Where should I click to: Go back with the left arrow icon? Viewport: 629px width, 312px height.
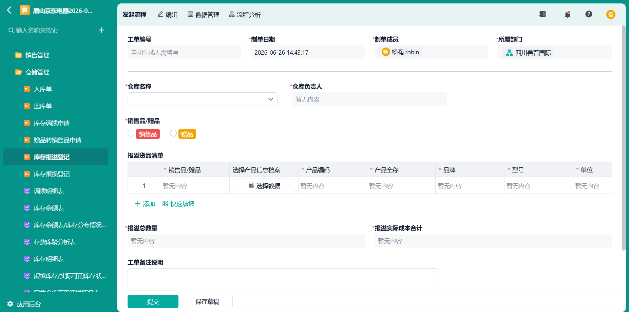tap(9, 11)
